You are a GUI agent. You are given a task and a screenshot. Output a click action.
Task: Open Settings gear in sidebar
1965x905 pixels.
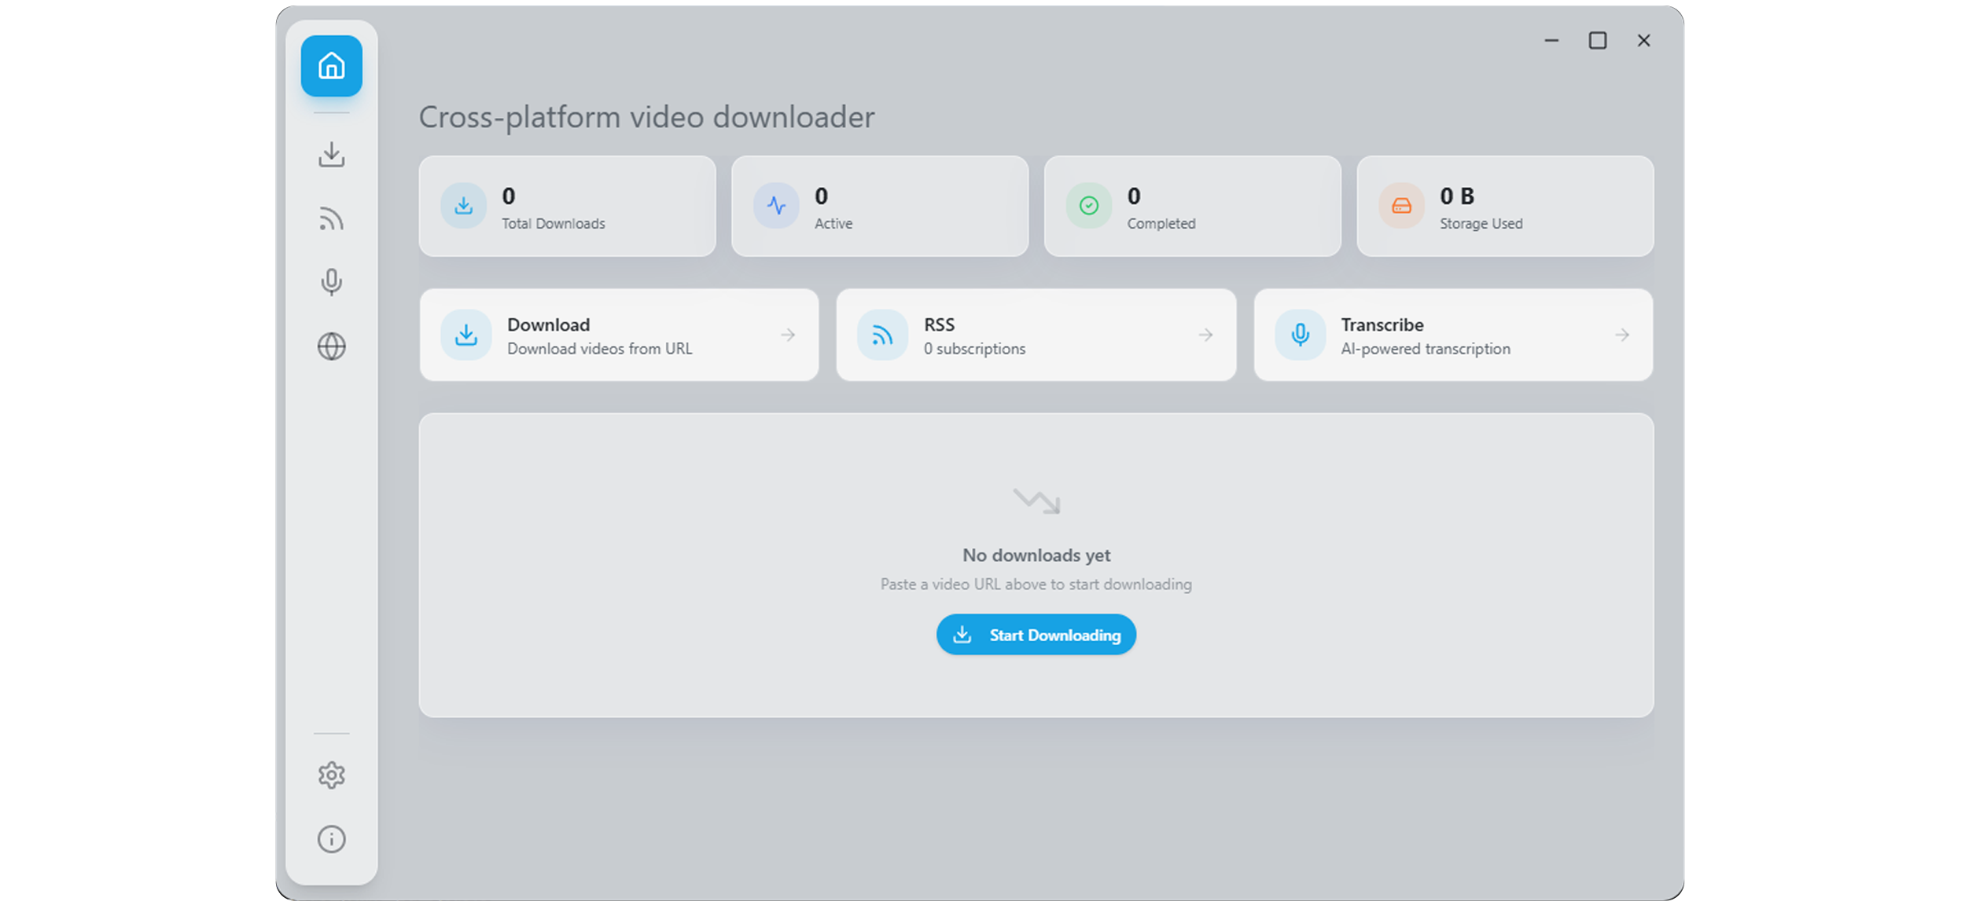(x=331, y=775)
